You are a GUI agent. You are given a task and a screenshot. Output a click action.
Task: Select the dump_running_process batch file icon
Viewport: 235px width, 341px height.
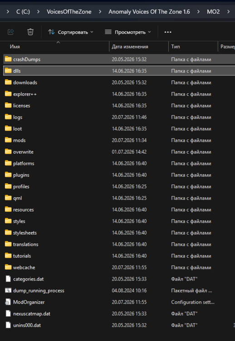[x=8, y=291]
